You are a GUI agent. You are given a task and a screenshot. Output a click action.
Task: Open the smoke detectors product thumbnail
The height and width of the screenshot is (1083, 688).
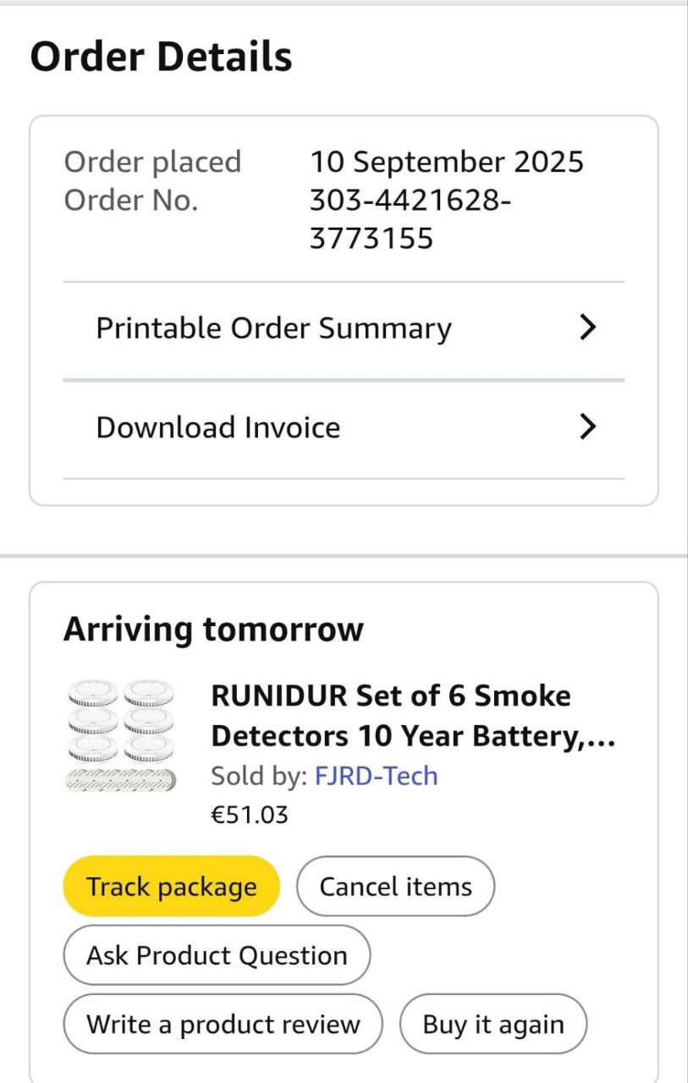pos(121,736)
